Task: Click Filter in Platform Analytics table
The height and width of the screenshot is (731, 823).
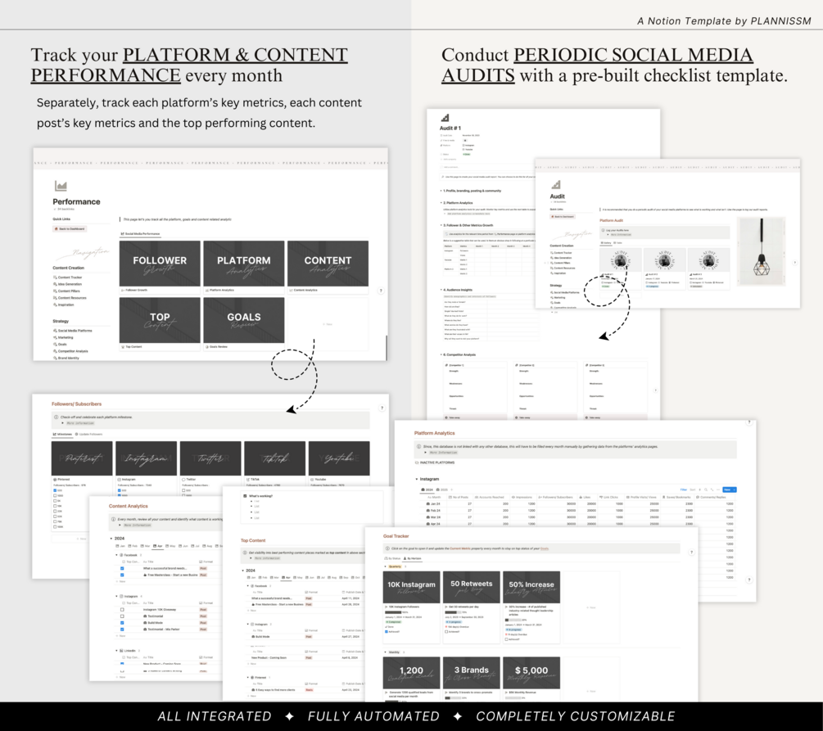Action: coord(684,490)
